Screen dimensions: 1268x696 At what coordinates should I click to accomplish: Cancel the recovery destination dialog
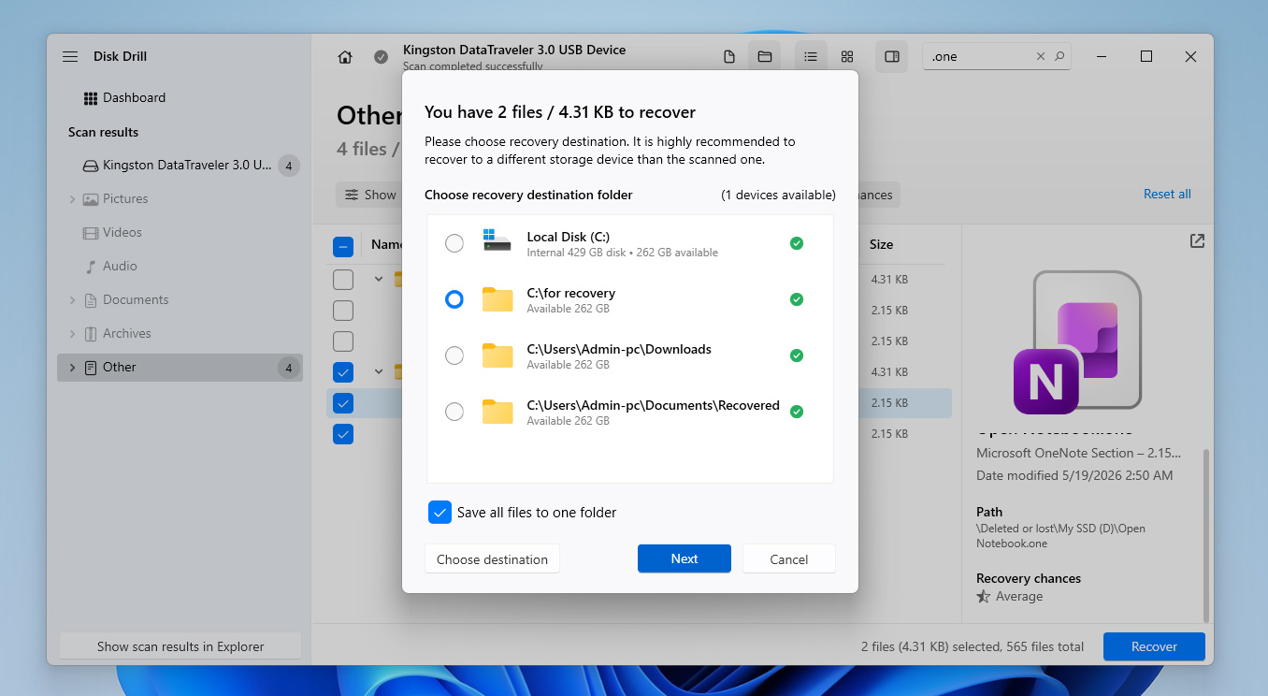click(789, 559)
